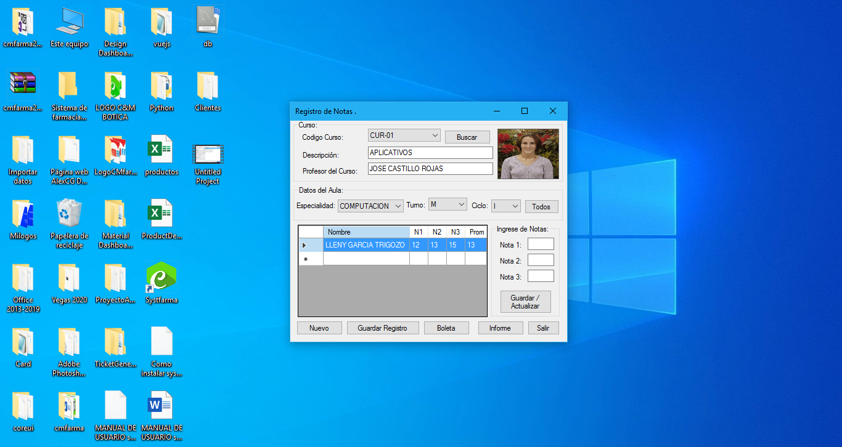This screenshot has width=842, height=447.
Task: Select the Este equipo desktop icon
Action: click(x=69, y=22)
